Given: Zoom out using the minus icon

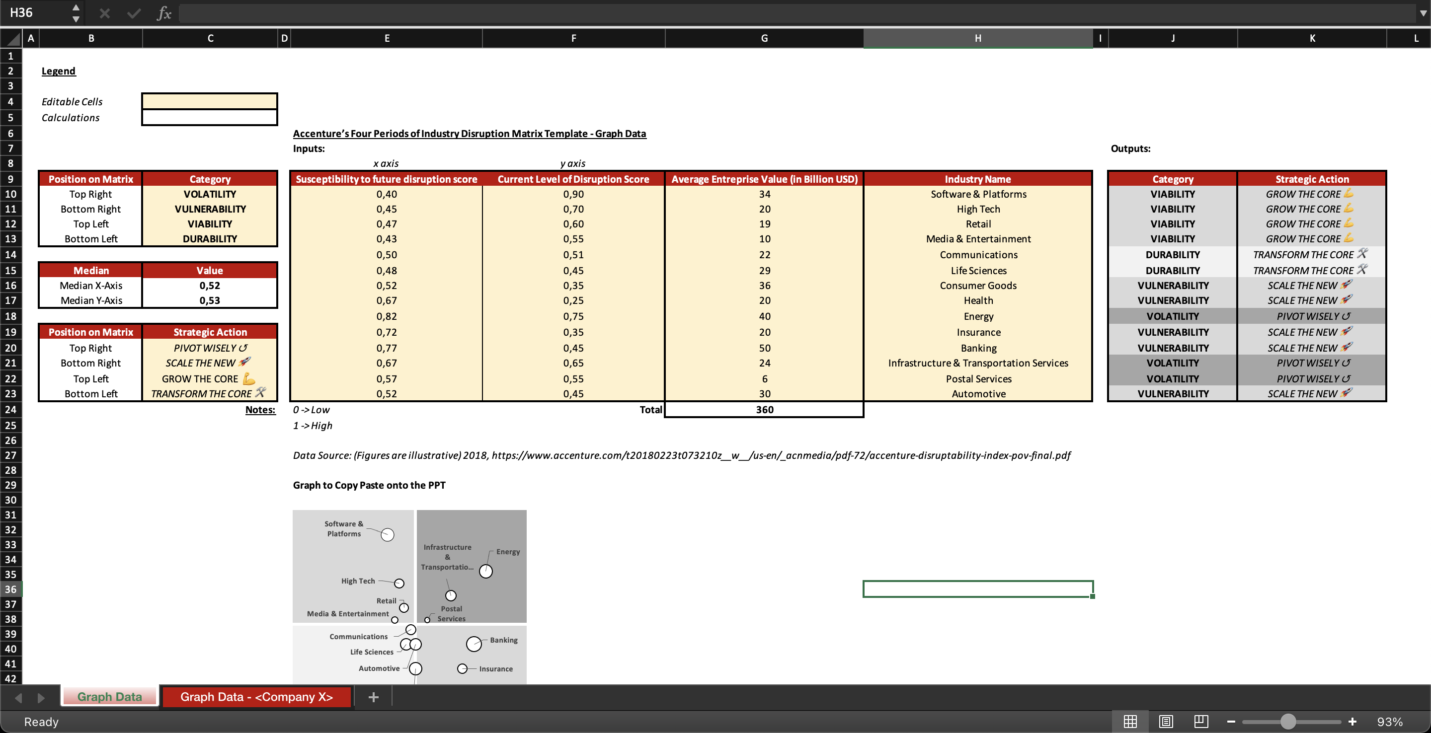Looking at the screenshot, I should pos(1232,722).
